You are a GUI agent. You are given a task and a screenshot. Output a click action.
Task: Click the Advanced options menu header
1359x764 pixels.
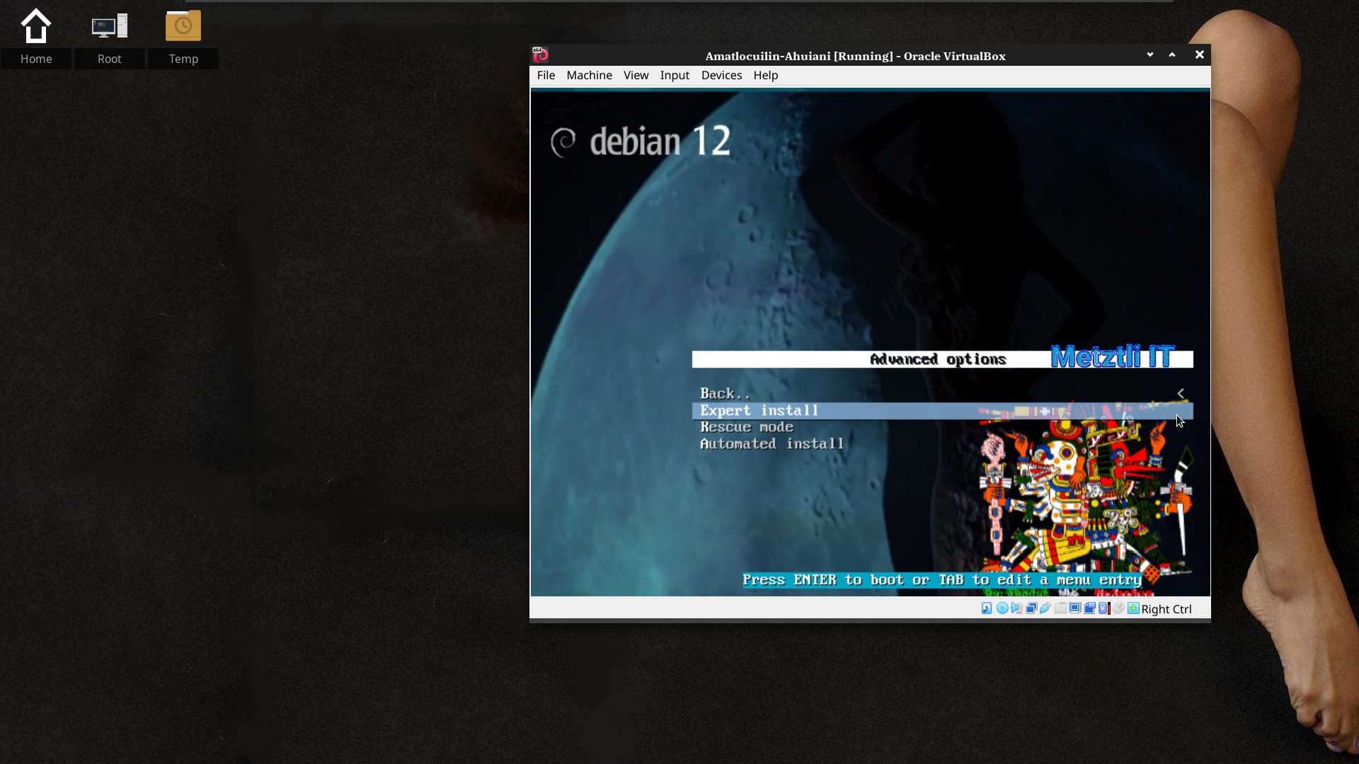[942, 359]
